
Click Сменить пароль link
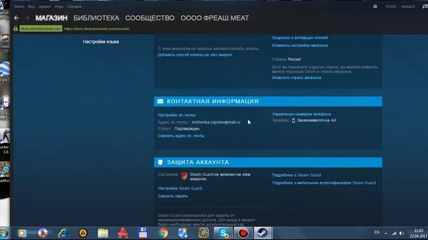click(173, 196)
